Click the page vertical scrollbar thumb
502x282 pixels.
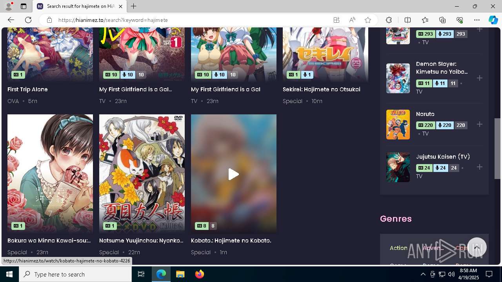tap(497, 148)
